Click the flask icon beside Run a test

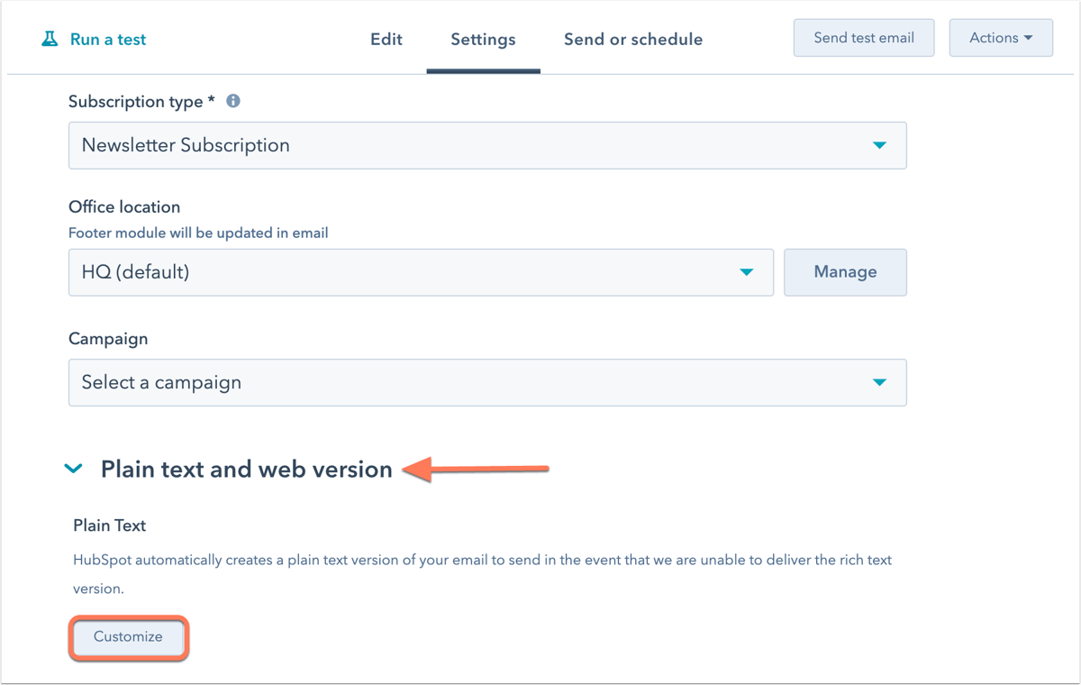tap(50, 39)
